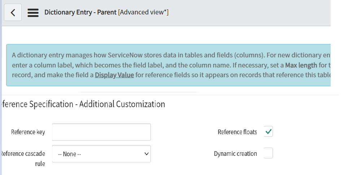The height and width of the screenshot is (175, 344).
Task: Click the Dynamic creation label
Action: (x=235, y=154)
